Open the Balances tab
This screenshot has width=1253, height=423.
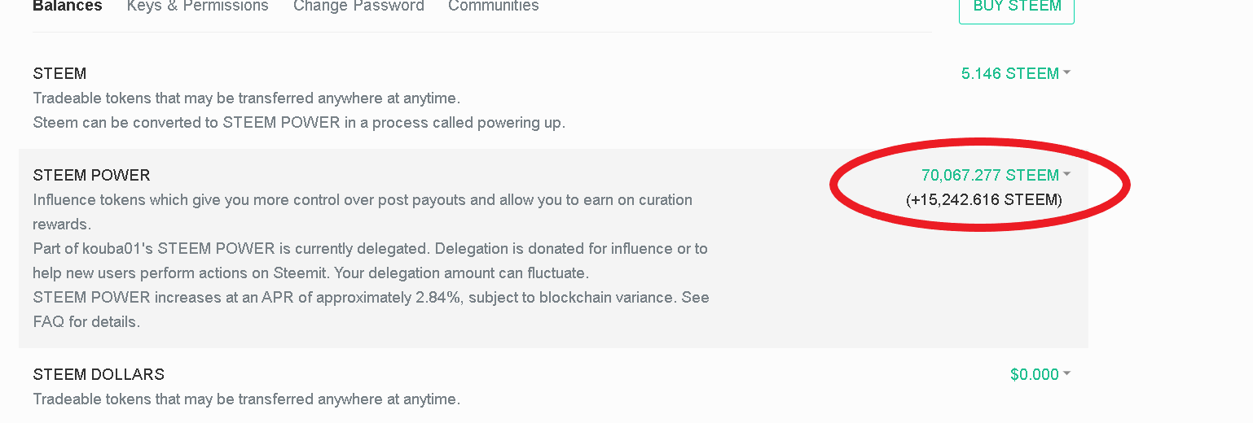tap(68, 7)
